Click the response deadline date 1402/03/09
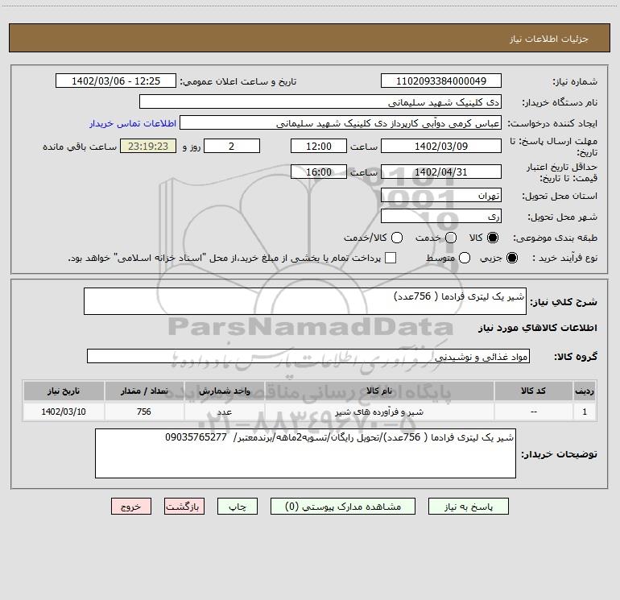 click(441, 146)
